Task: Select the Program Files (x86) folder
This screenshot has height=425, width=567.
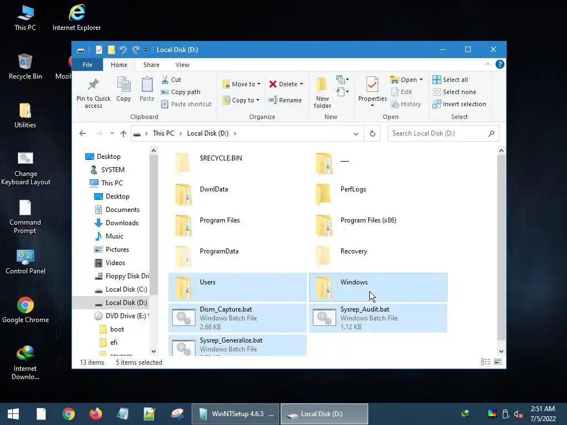Action: tap(378, 225)
